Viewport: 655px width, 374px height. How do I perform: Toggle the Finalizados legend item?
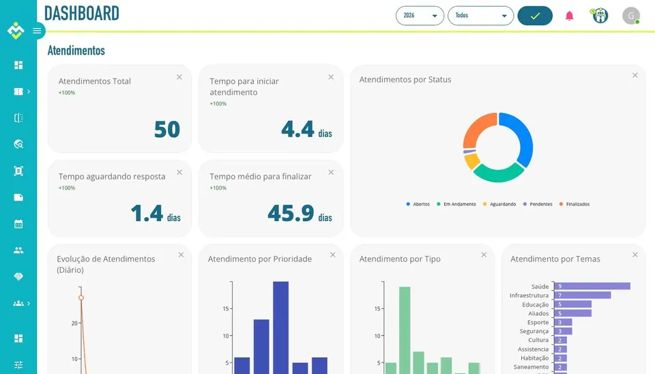(x=574, y=204)
